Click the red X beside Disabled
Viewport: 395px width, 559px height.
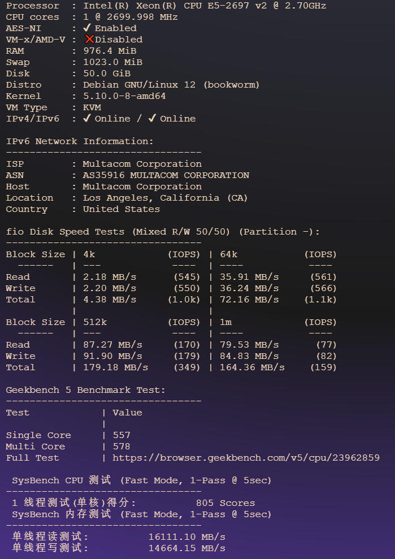click(89, 40)
